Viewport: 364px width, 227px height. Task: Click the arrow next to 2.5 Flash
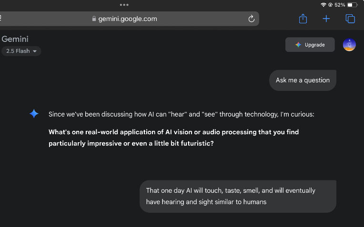[x=35, y=51]
